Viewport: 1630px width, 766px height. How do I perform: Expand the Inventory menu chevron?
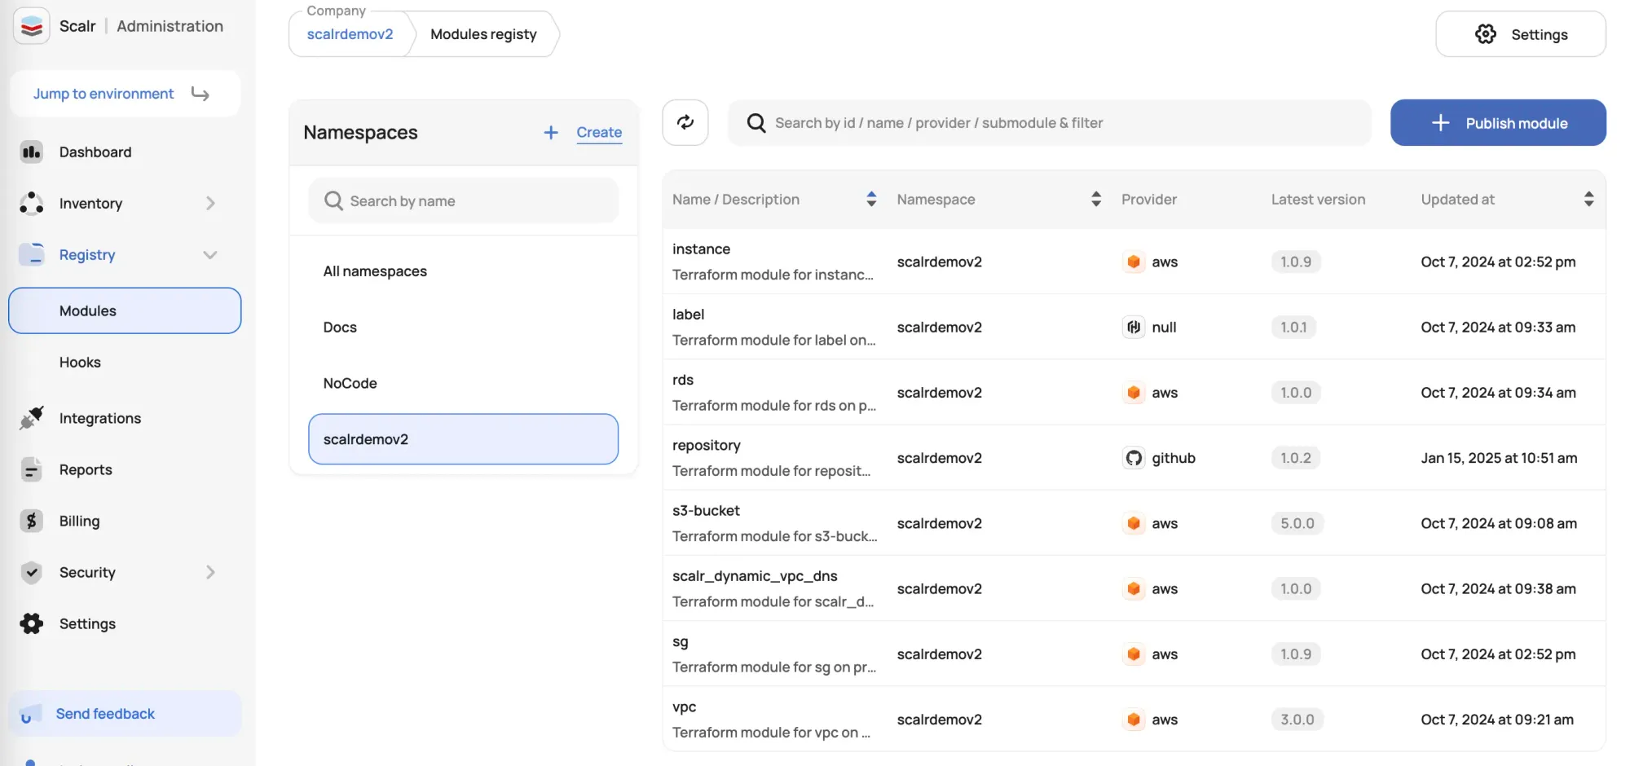point(210,203)
